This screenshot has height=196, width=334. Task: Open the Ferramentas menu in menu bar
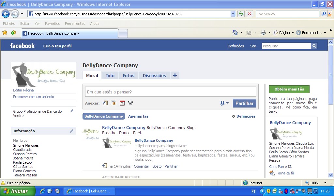point(75,24)
